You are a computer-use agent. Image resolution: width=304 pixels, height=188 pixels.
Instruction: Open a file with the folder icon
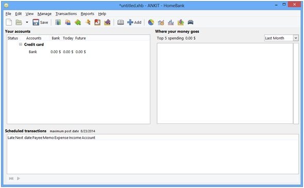(x=19, y=22)
